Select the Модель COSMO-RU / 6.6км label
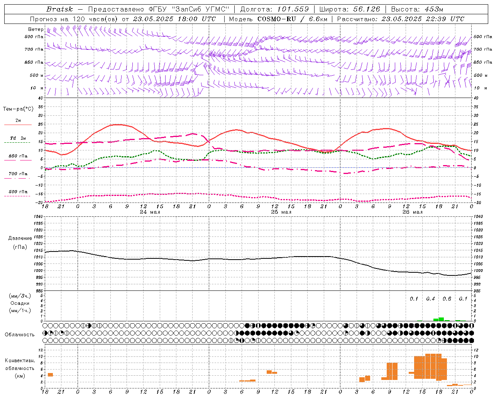Screen dimensions: 494x395 278,19
